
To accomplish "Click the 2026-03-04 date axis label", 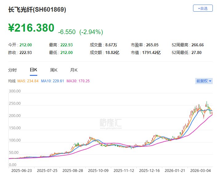I will [200, 171].
